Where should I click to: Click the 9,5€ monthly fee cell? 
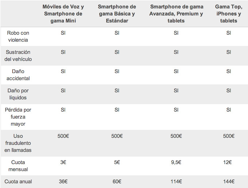176,162
